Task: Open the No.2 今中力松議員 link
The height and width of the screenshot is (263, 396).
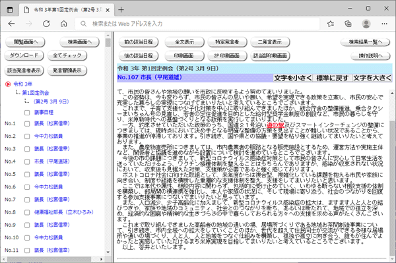Action: [x=48, y=136]
